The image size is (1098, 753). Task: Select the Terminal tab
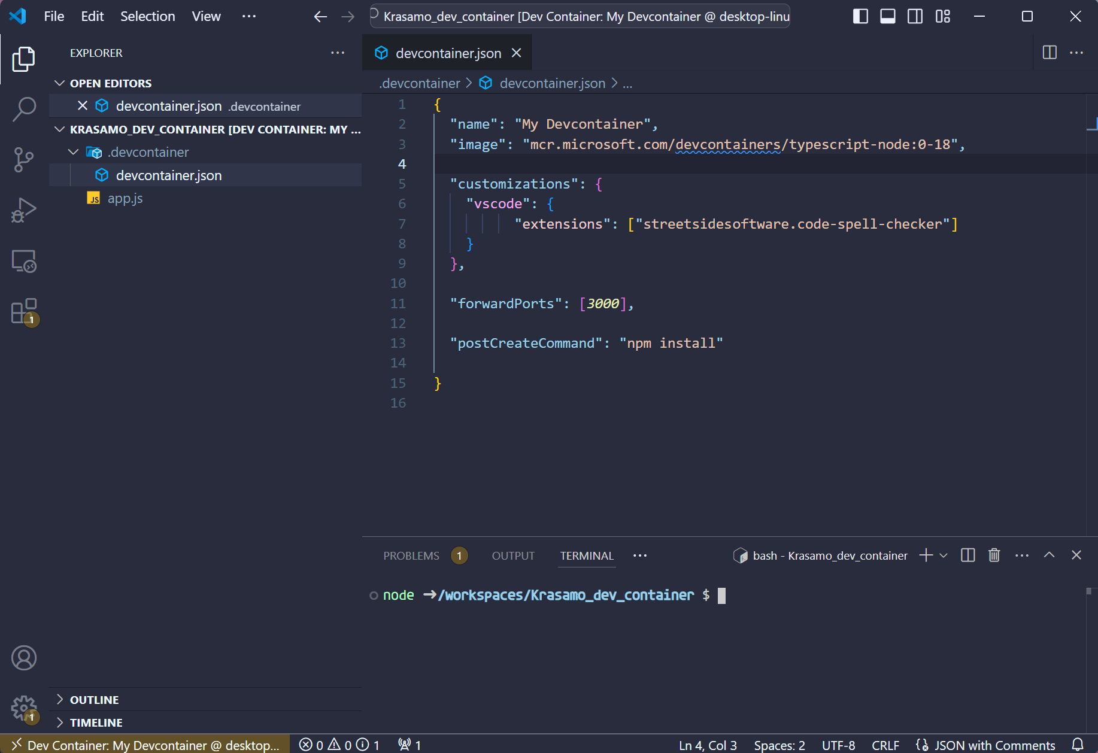pos(587,555)
